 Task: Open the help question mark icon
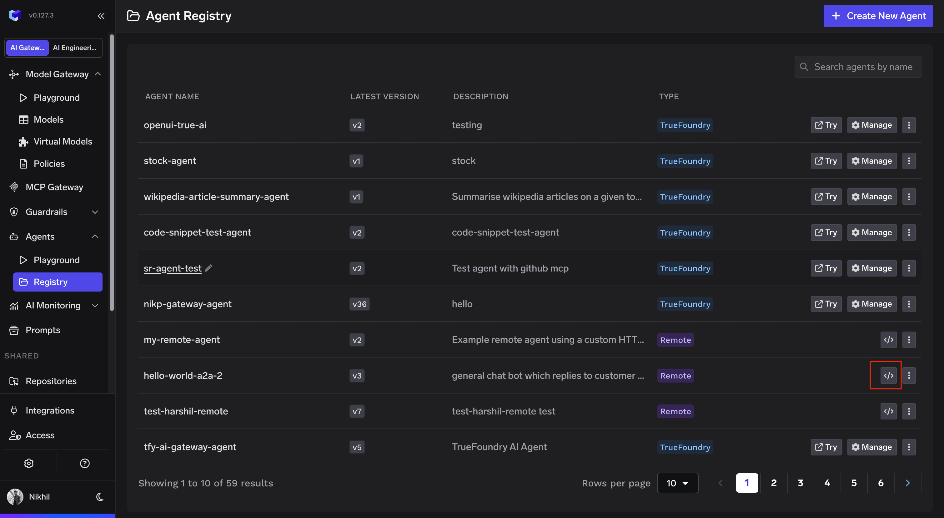click(85, 463)
